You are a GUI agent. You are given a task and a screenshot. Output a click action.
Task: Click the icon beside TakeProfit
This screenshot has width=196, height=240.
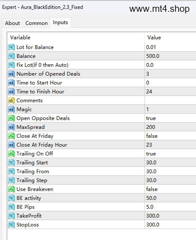coord(11,216)
